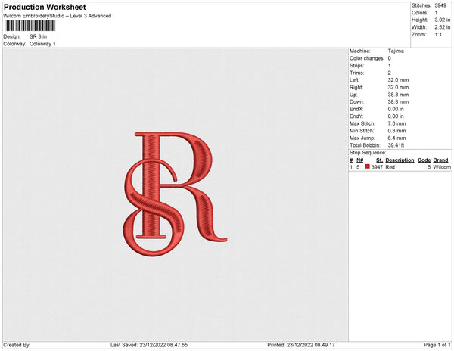
Task: Click the Brand column header
Action: pyautogui.click(x=440, y=160)
